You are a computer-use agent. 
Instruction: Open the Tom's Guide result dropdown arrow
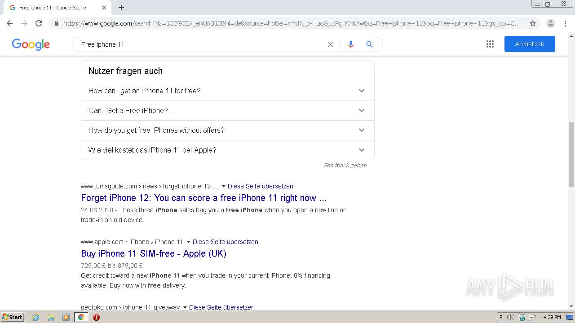(x=223, y=186)
